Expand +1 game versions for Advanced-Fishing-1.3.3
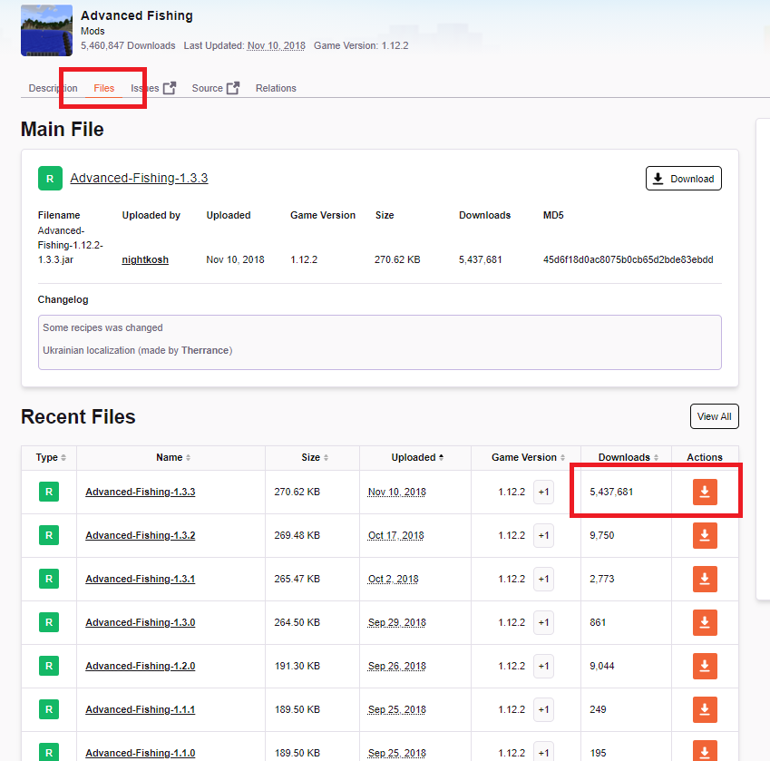The height and width of the screenshot is (761, 770). pyautogui.click(x=543, y=492)
